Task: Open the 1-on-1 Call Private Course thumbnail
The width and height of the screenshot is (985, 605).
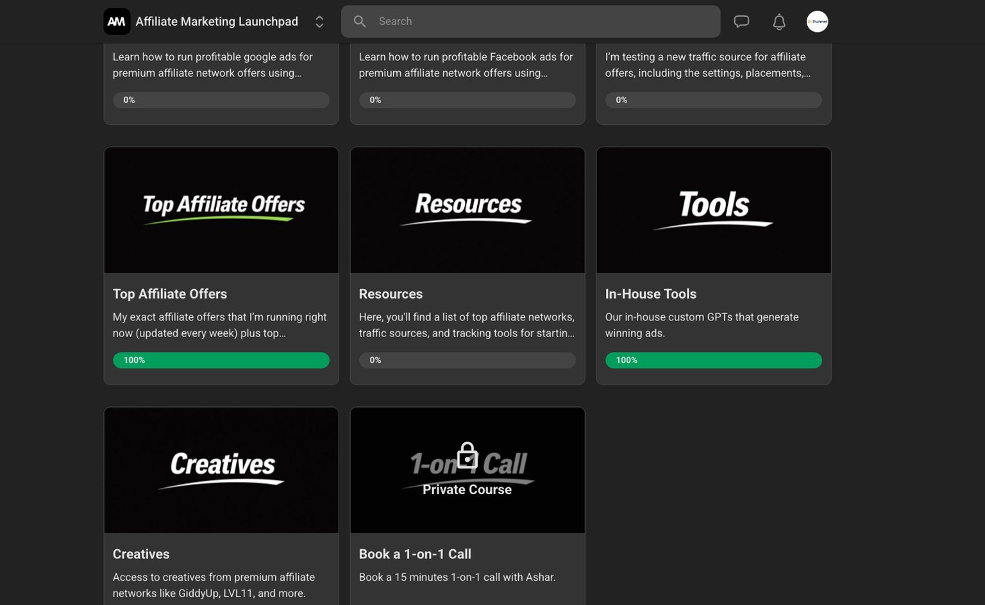Action: point(467,470)
